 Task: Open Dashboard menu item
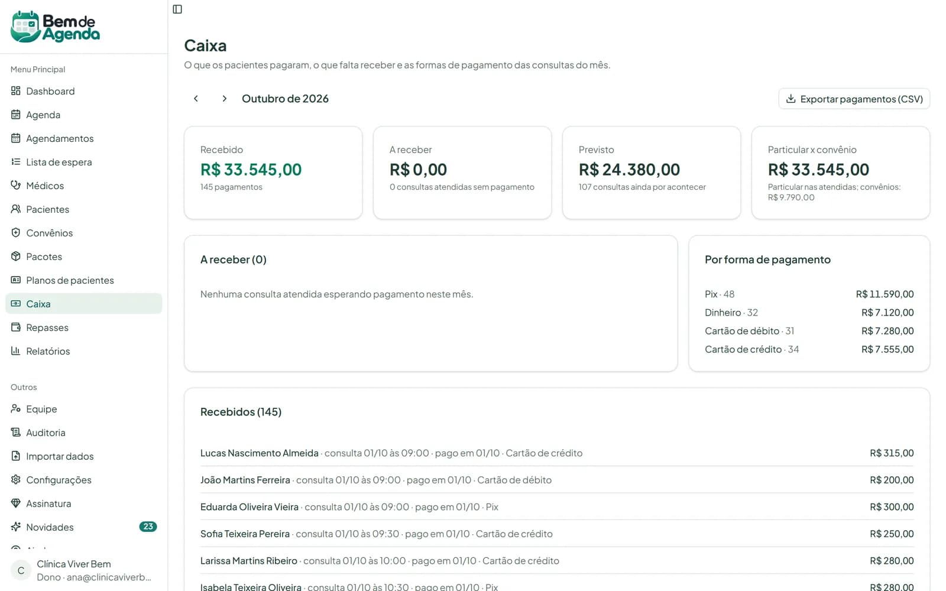(83, 91)
